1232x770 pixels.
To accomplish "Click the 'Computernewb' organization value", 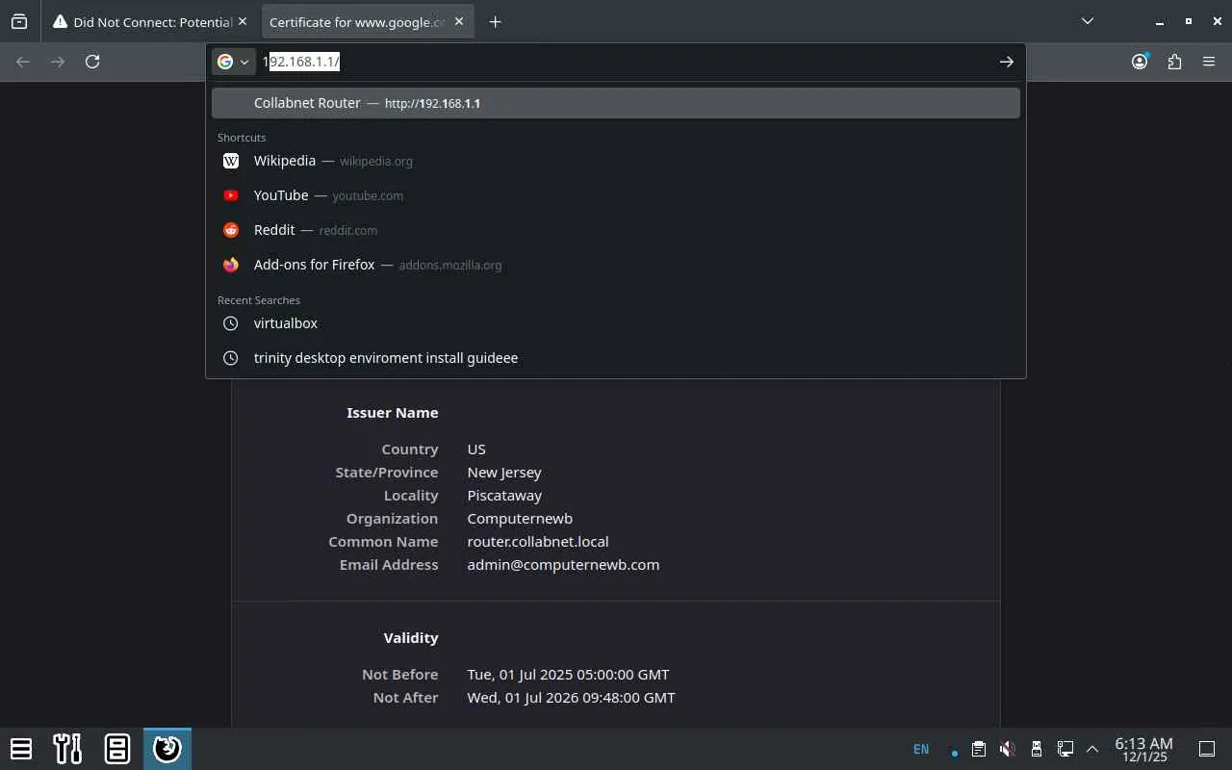I will 520,519.
